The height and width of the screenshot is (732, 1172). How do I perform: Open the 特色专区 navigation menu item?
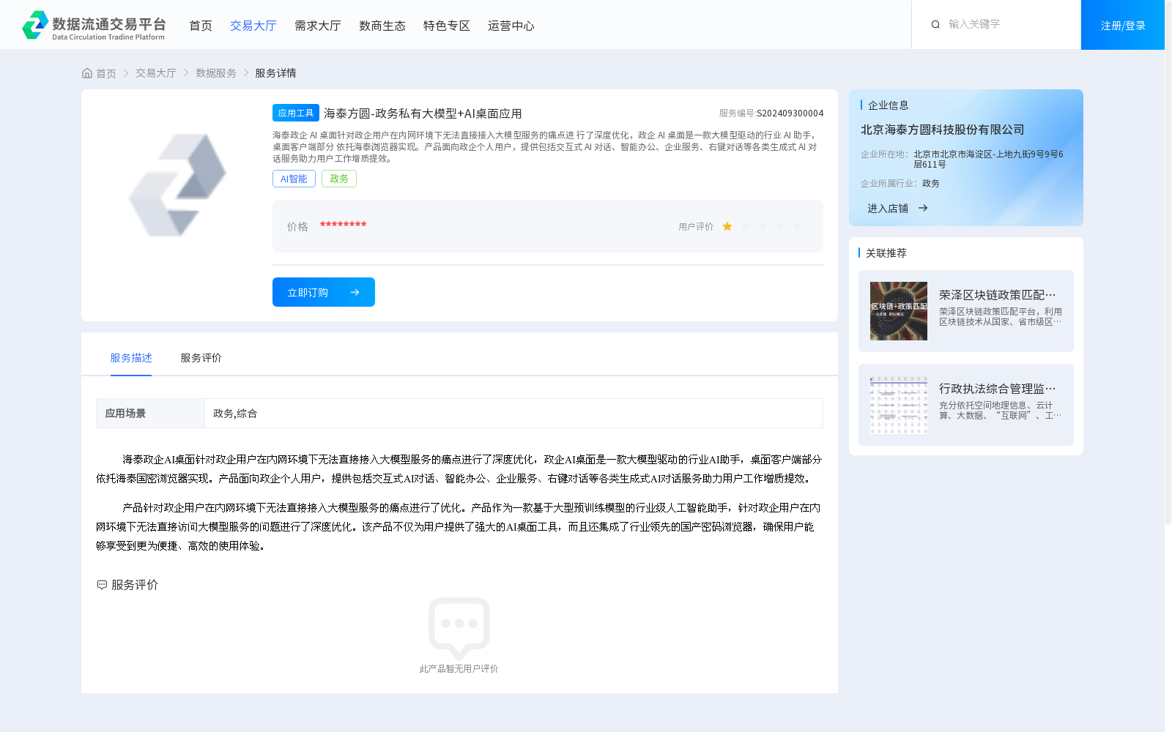[447, 26]
